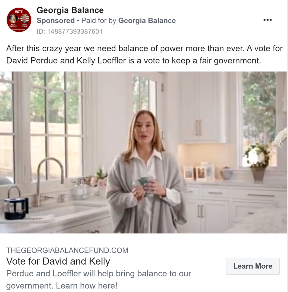Viewport: 288px width, 292px height.
Task: Click the ad text starting 'After this crazy year'
Action: pyautogui.click(x=144, y=54)
